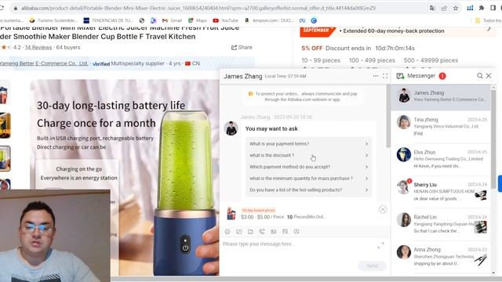502x282 pixels.
Task: Share the product via Share button
Action: [x=242, y=47]
